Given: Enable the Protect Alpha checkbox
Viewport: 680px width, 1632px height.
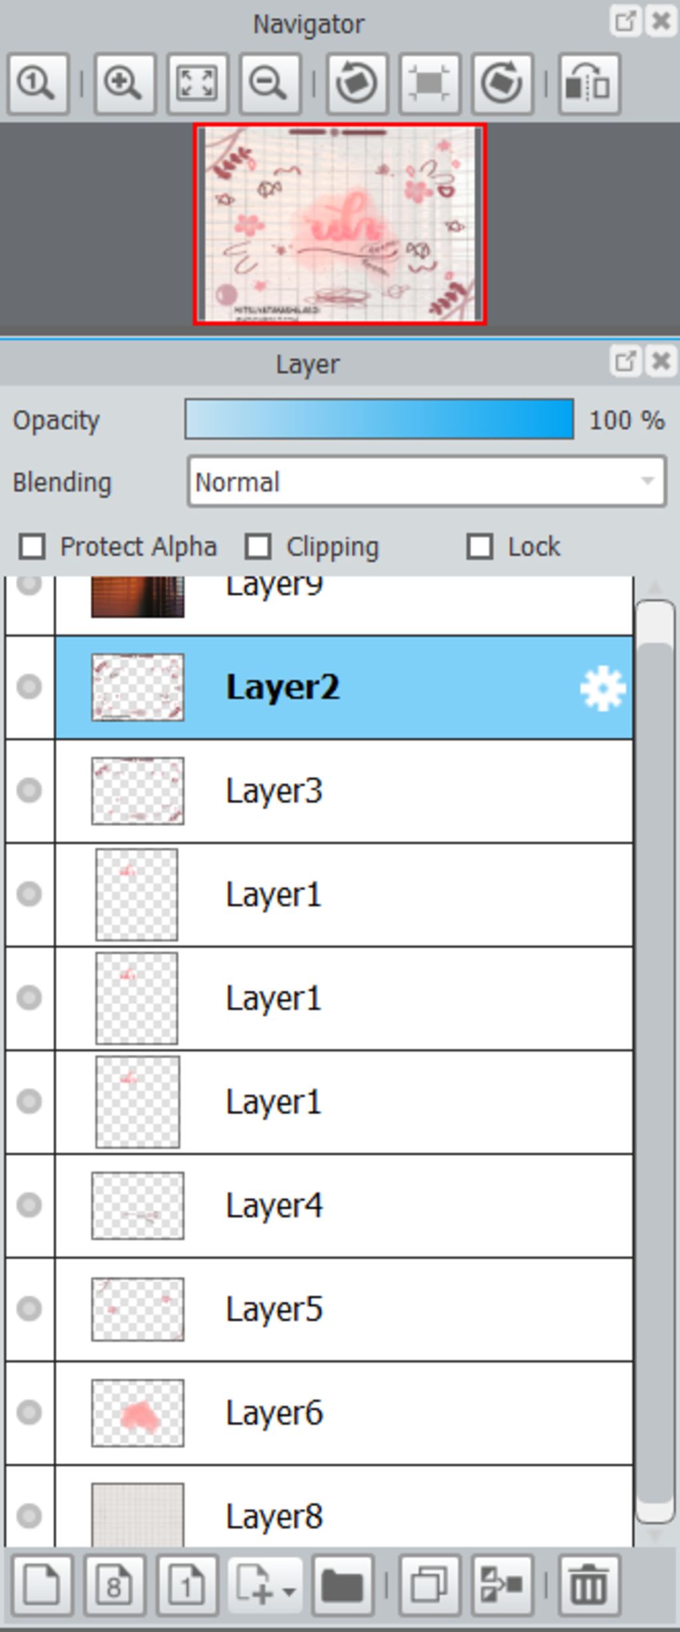Looking at the screenshot, I should (x=33, y=547).
